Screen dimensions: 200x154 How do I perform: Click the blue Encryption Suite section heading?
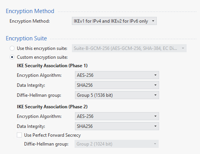pos(26,38)
